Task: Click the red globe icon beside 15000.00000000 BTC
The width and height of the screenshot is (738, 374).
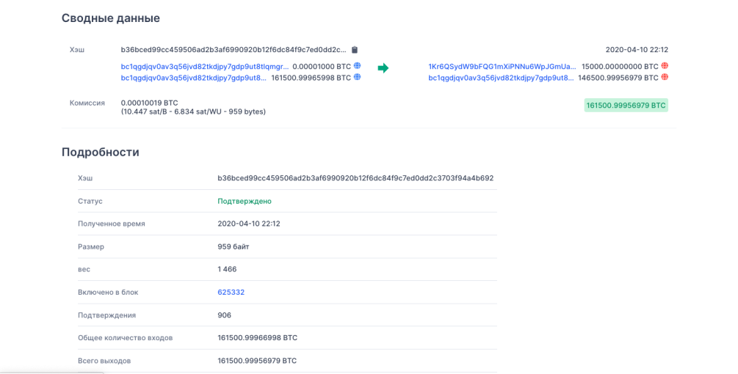Action: (665, 66)
